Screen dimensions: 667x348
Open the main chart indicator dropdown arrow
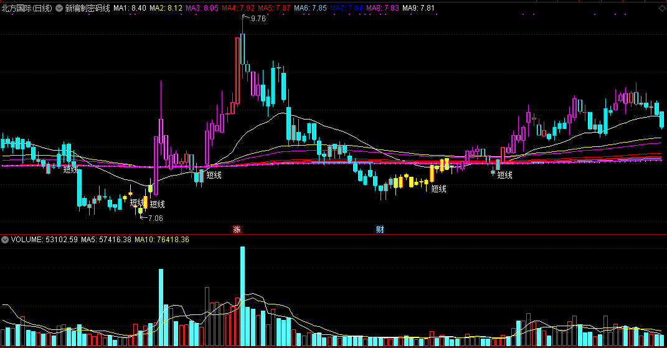(59, 8)
